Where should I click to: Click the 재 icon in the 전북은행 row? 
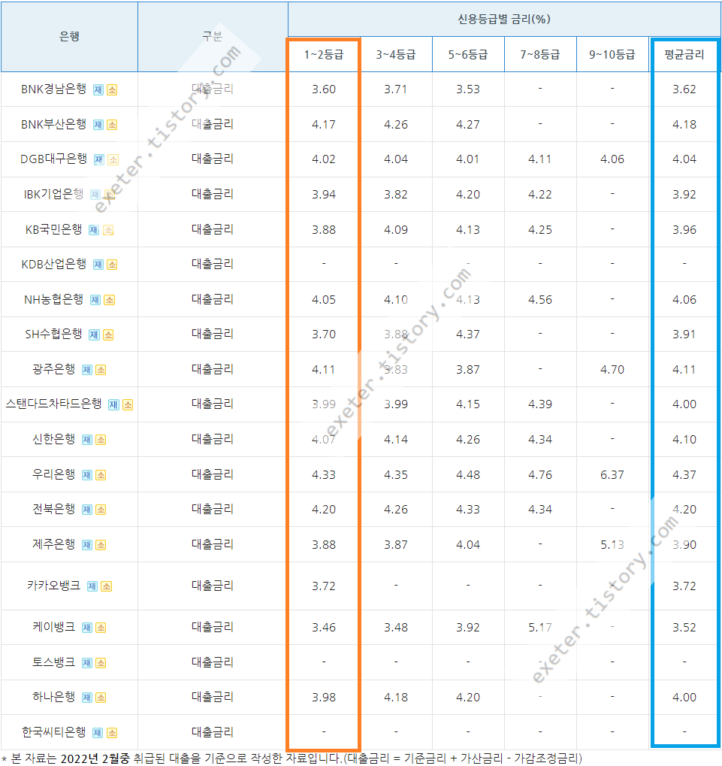click(87, 510)
